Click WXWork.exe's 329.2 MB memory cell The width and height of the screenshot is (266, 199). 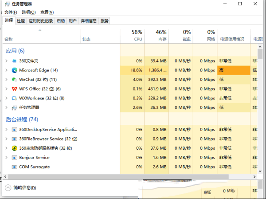pyautogui.click(x=156, y=98)
